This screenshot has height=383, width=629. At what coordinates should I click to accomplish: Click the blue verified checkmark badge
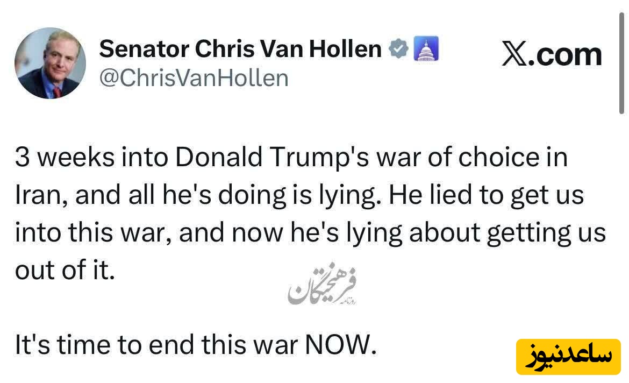[x=398, y=49]
